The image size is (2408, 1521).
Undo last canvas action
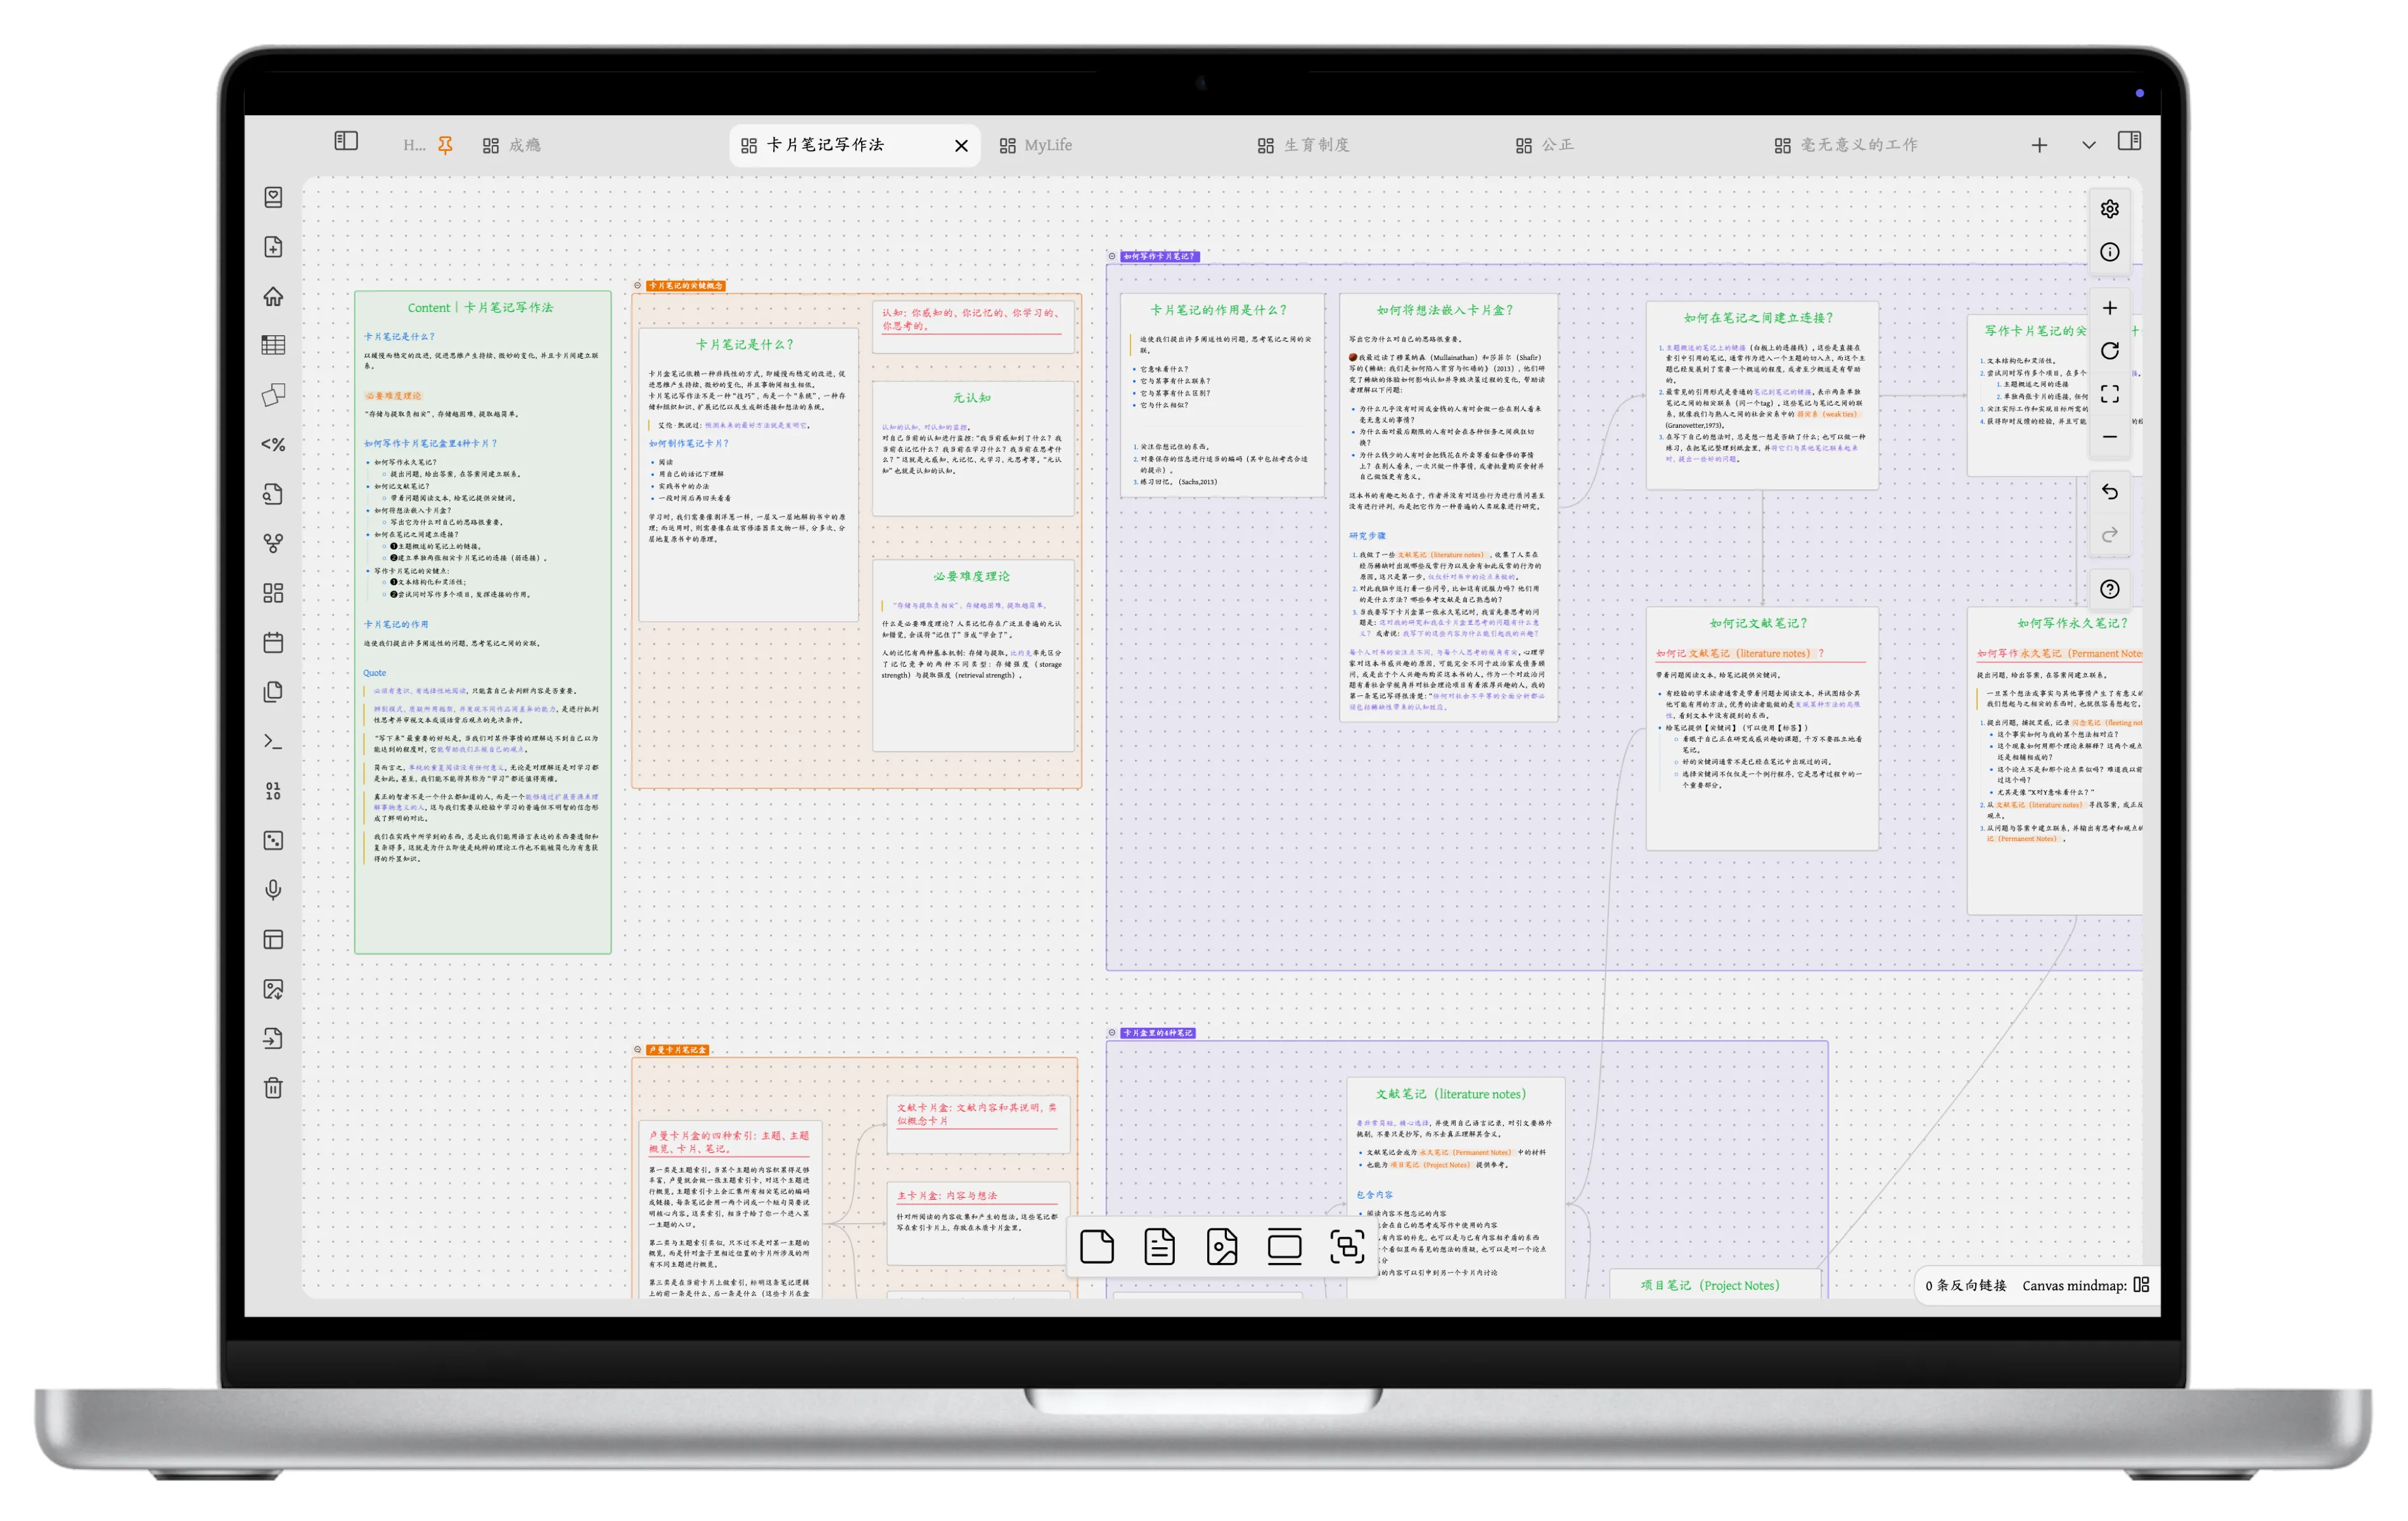pos(2109,492)
